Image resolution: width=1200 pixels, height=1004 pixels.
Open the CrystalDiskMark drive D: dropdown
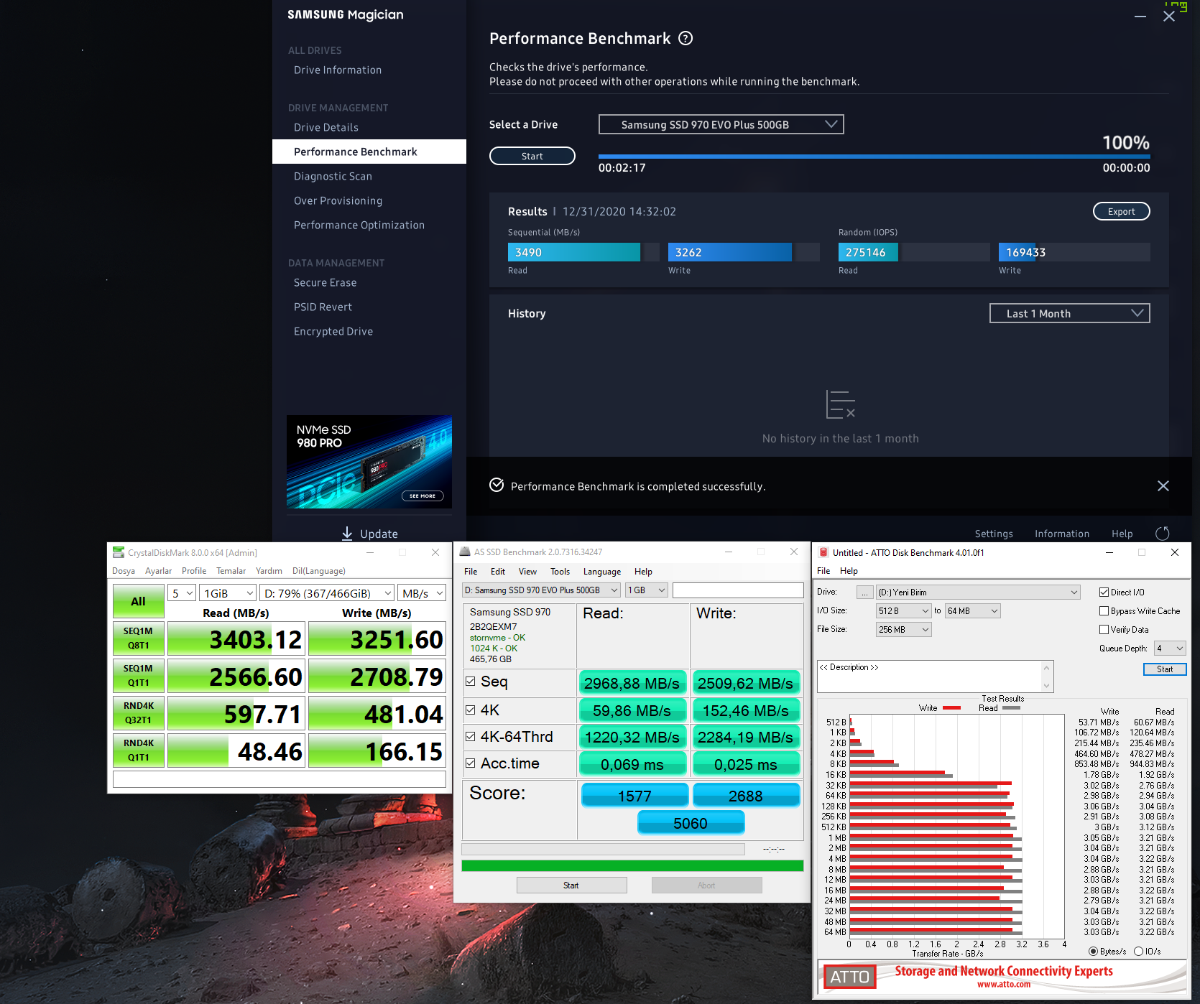click(x=327, y=593)
